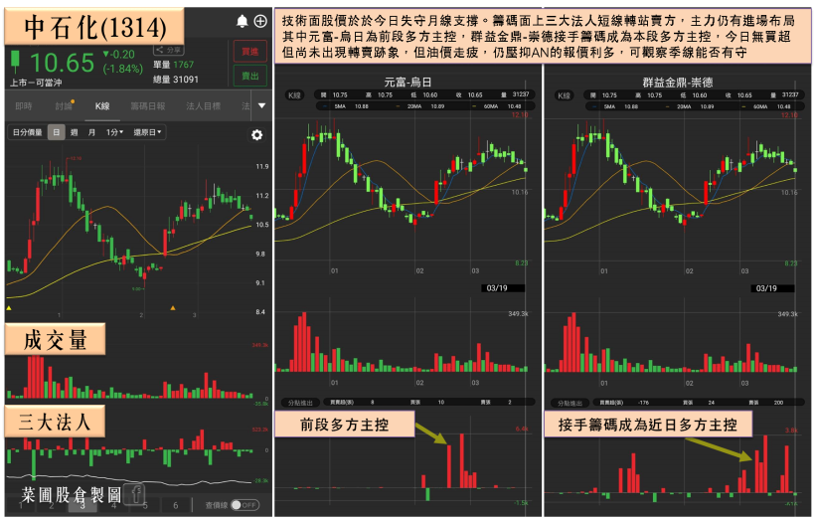Viewport: 815px width, 519px height.
Task: Click the green candlestick icon beside price
Action: click(x=16, y=63)
